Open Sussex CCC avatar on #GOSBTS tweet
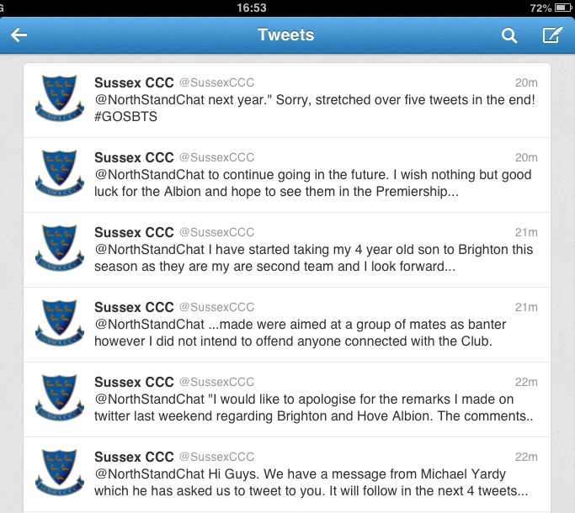The image size is (575, 513). [x=60, y=98]
